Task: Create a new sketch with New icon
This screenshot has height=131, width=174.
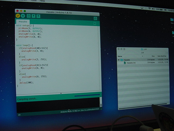Action: (29, 16)
